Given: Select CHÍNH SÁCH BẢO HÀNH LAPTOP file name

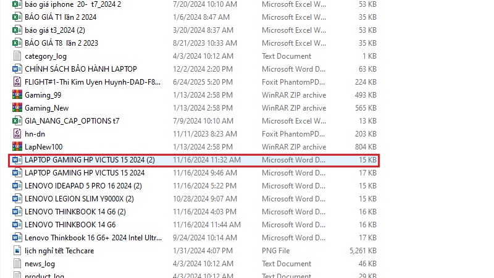Looking at the screenshot, I should [x=81, y=69].
